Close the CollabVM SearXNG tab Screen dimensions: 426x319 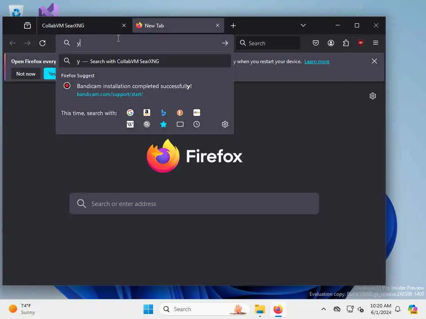(x=124, y=25)
